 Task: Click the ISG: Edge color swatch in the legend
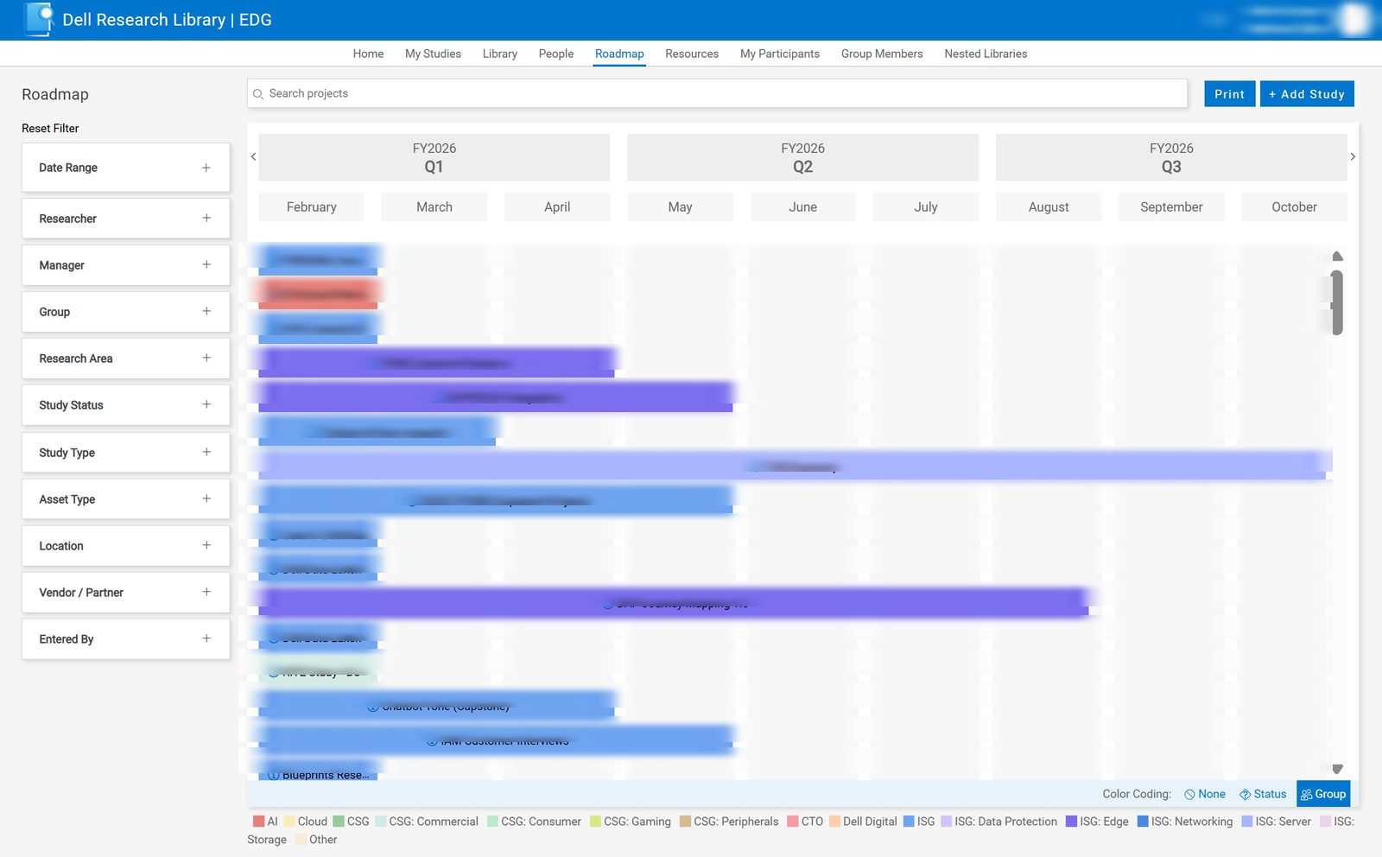pos(1070,821)
